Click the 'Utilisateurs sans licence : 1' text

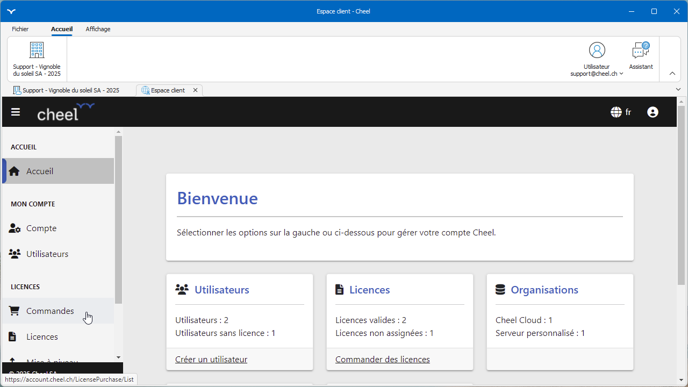coord(225,333)
